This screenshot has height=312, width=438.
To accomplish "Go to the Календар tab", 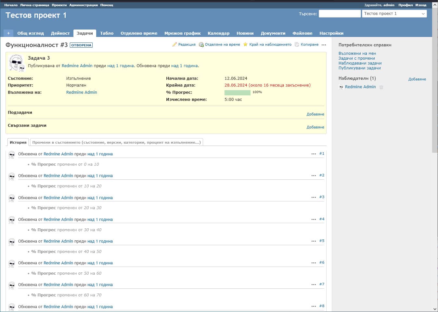I will 218,33.
